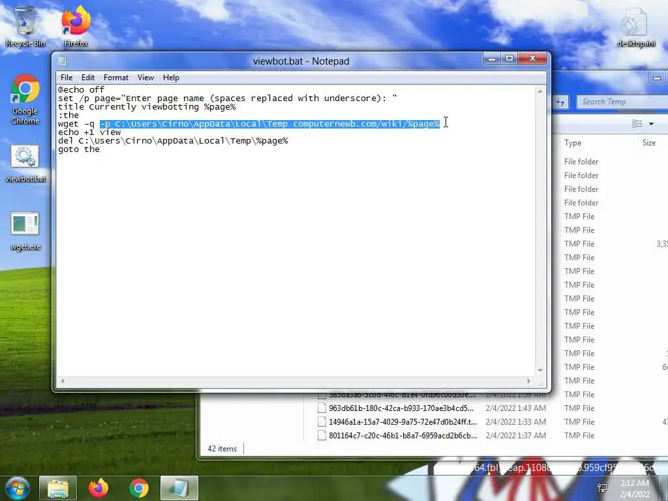Image resolution: width=668 pixels, height=501 pixels.
Task: Click Notepad's horizontal scrollbar left arrow
Action: tap(62, 381)
